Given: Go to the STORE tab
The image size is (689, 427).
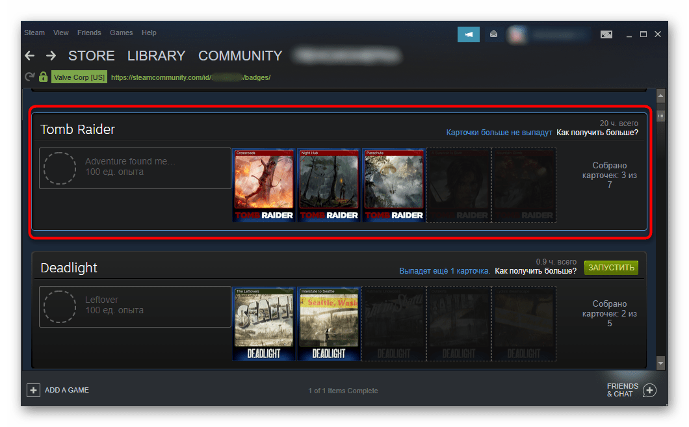Looking at the screenshot, I should tap(92, 56).
